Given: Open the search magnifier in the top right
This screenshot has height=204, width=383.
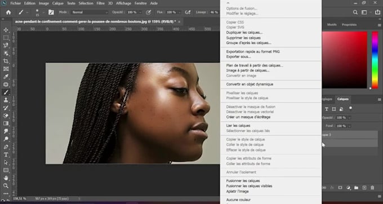Looking at the screenshot, I should 355,12.
